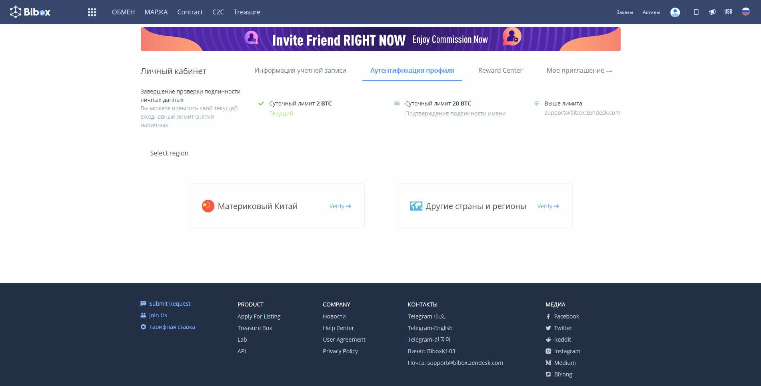Select the Аутентификация профиля tab
The width and height of the screenshot is (761, 386).
click(412, 70)
